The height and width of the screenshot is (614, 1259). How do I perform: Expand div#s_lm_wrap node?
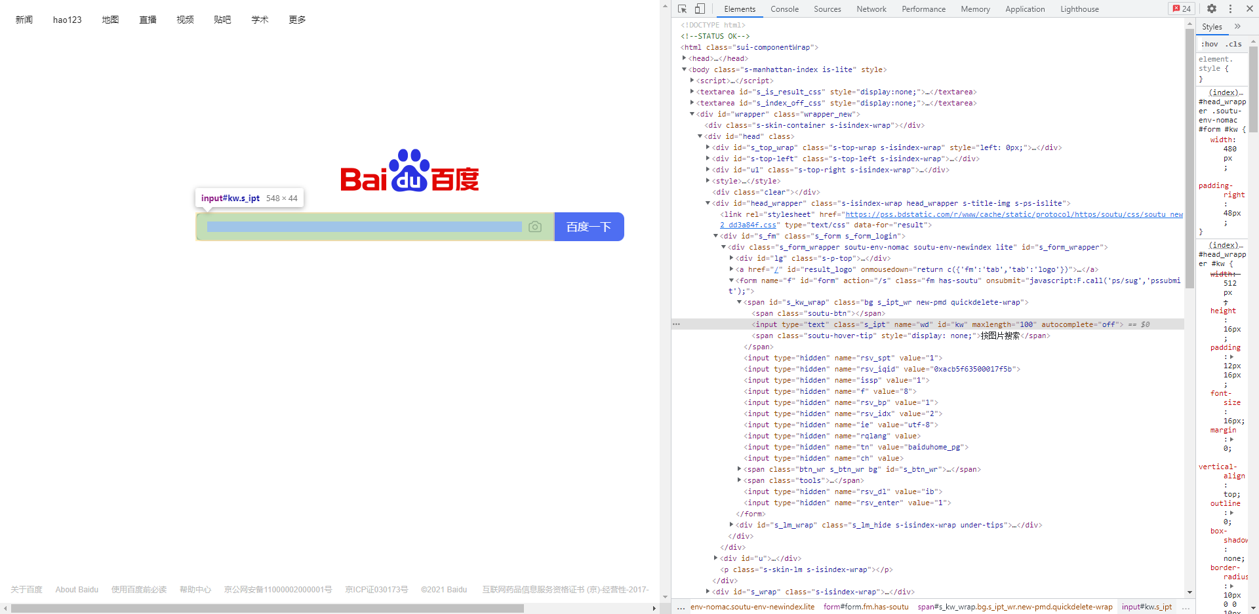[x=731, y=525]
